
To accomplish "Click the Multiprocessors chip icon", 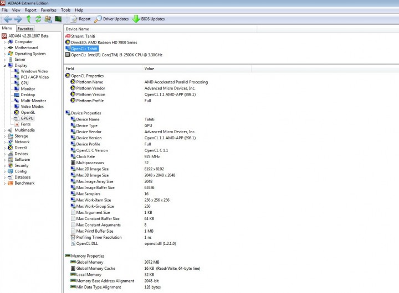I will point(73,163).
